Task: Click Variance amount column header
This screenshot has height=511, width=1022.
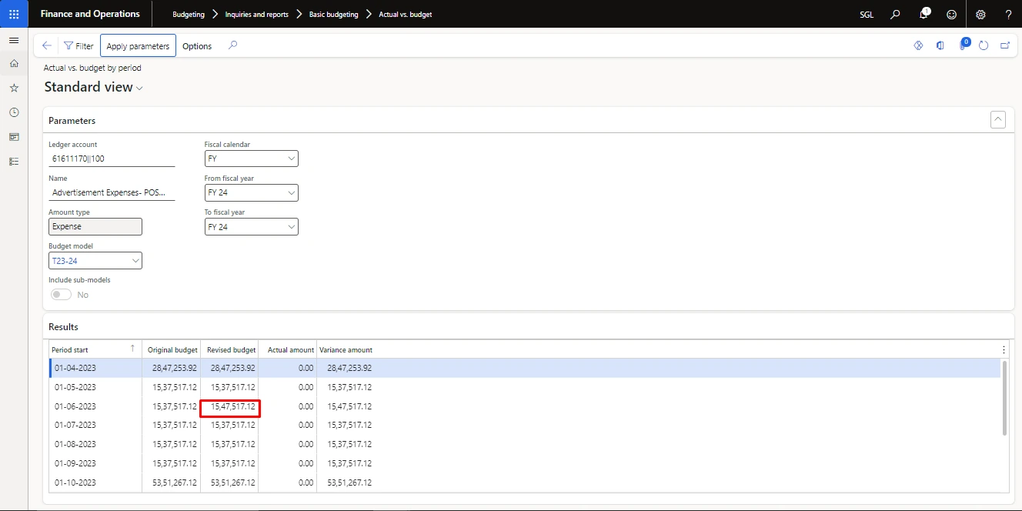Action: point(346,349)
